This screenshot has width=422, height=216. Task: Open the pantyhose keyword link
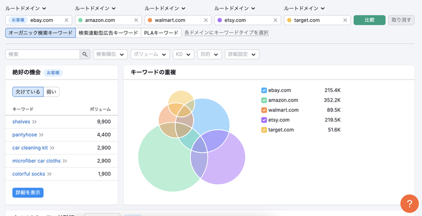click(x=25, y=135)
